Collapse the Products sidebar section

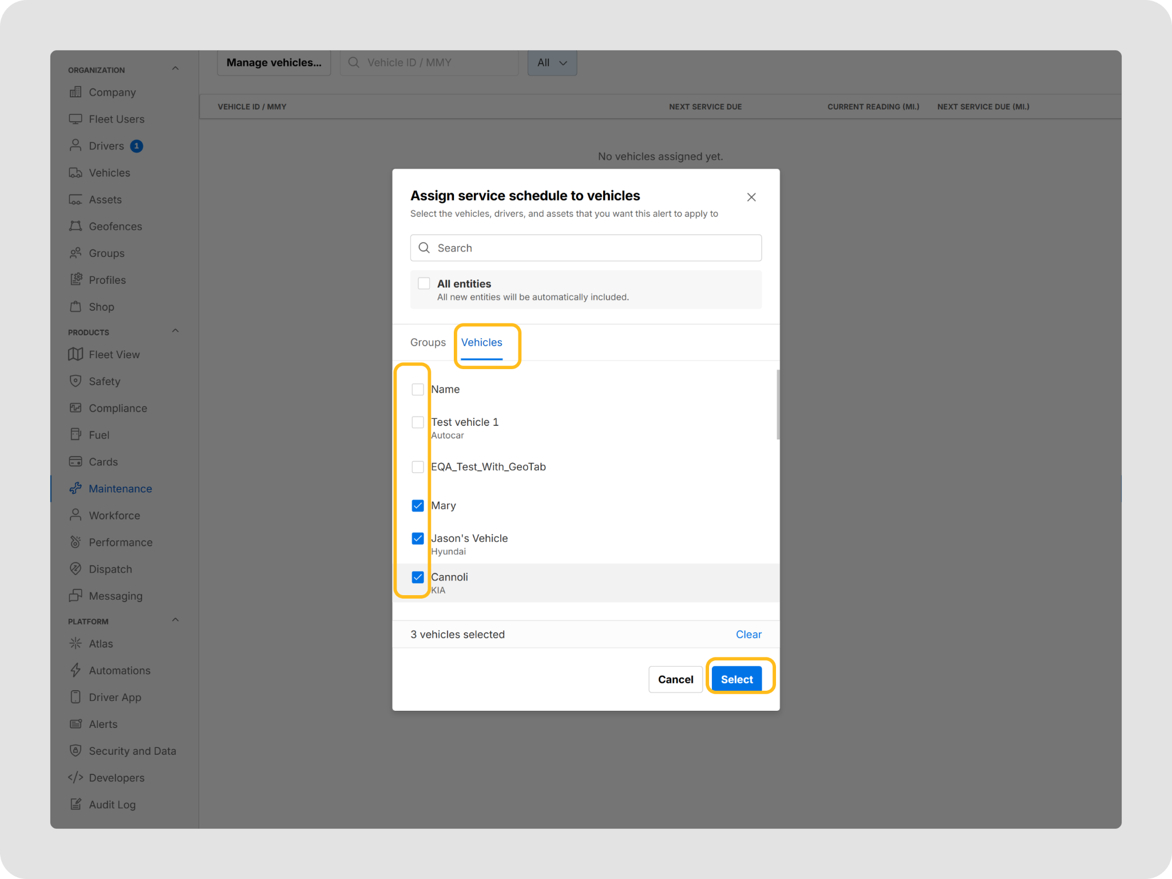point(176,331)
